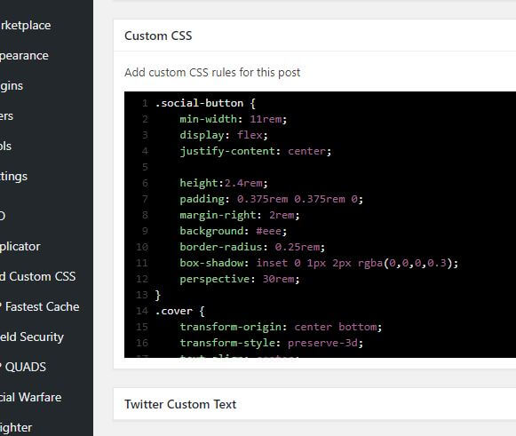Open the Shield Security sidebar item
This screenshot has height=436, width=516.
[x=32, y=337]
